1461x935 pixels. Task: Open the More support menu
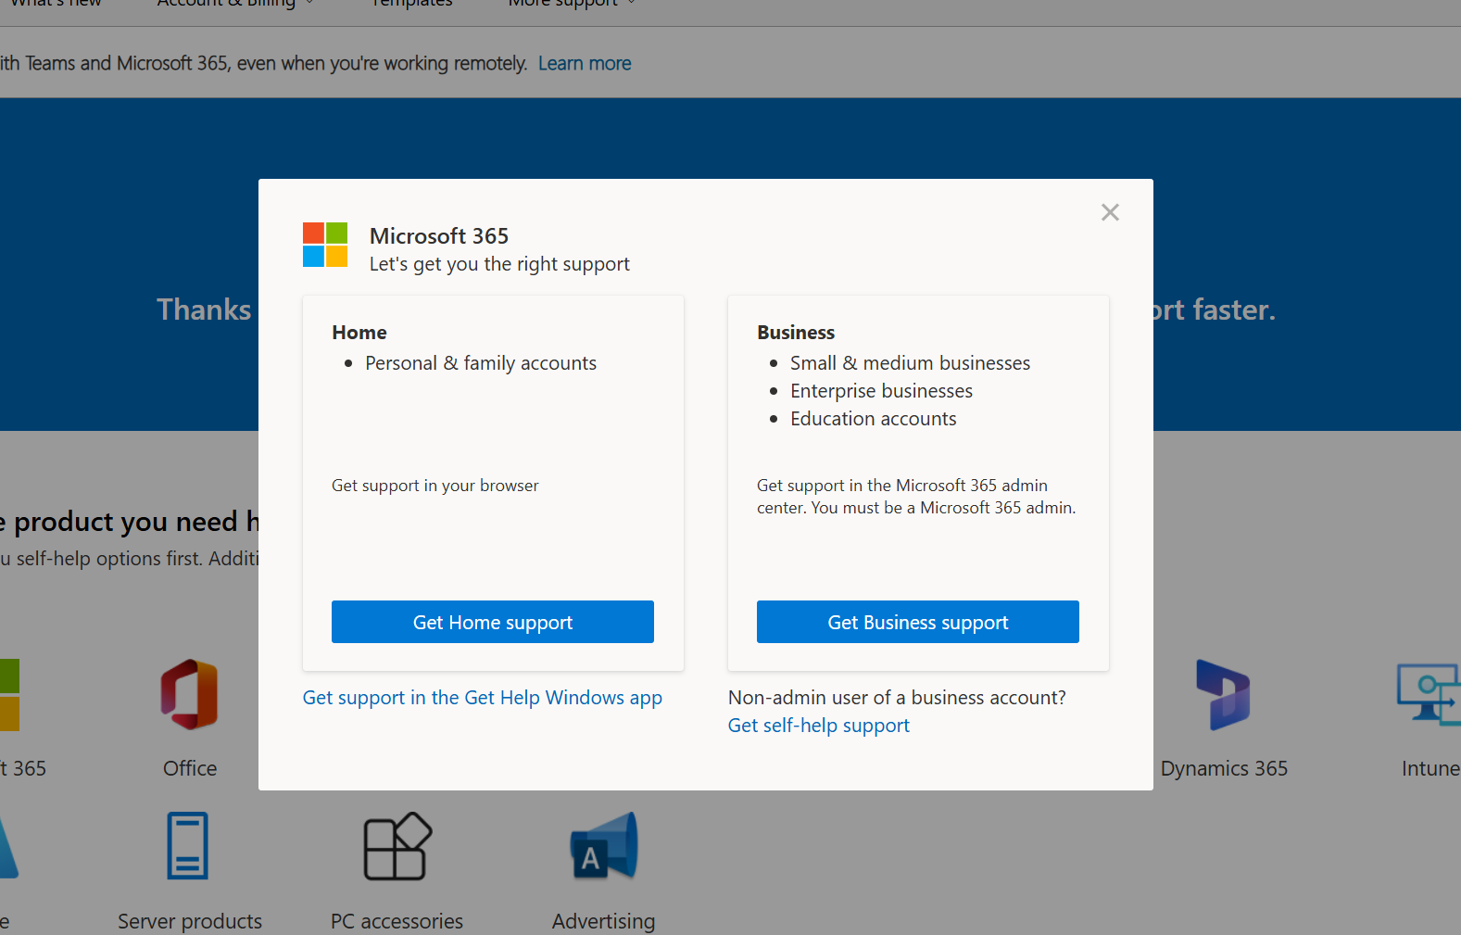572,4
